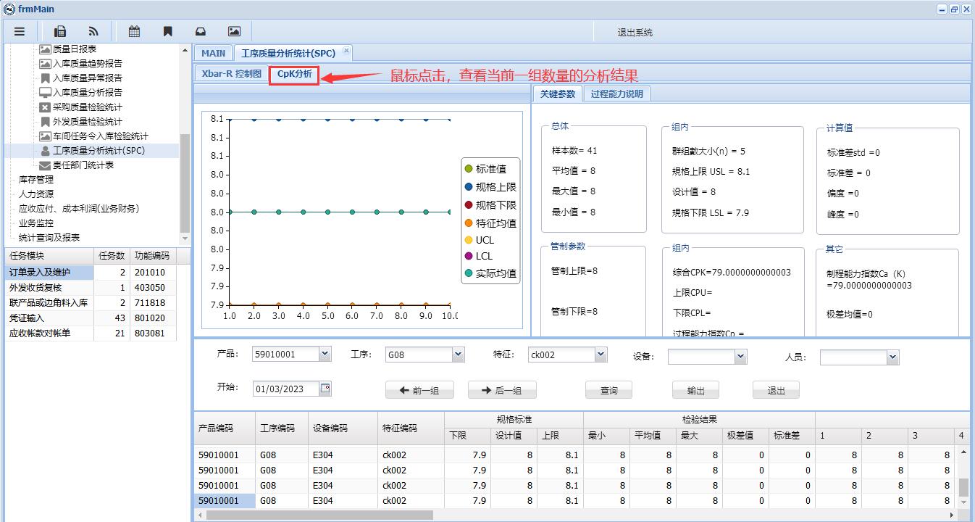Open the 产品 dropdown showing 59010001
Image resolution: width=975 pixels, height=522 pixels.
pos(325,355)
